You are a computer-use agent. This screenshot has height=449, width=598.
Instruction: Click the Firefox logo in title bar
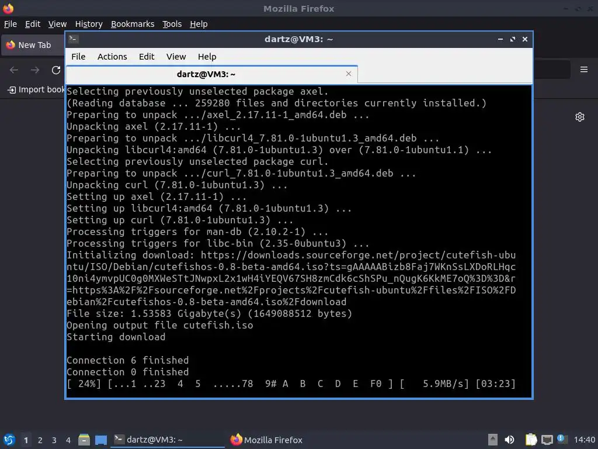8,8
